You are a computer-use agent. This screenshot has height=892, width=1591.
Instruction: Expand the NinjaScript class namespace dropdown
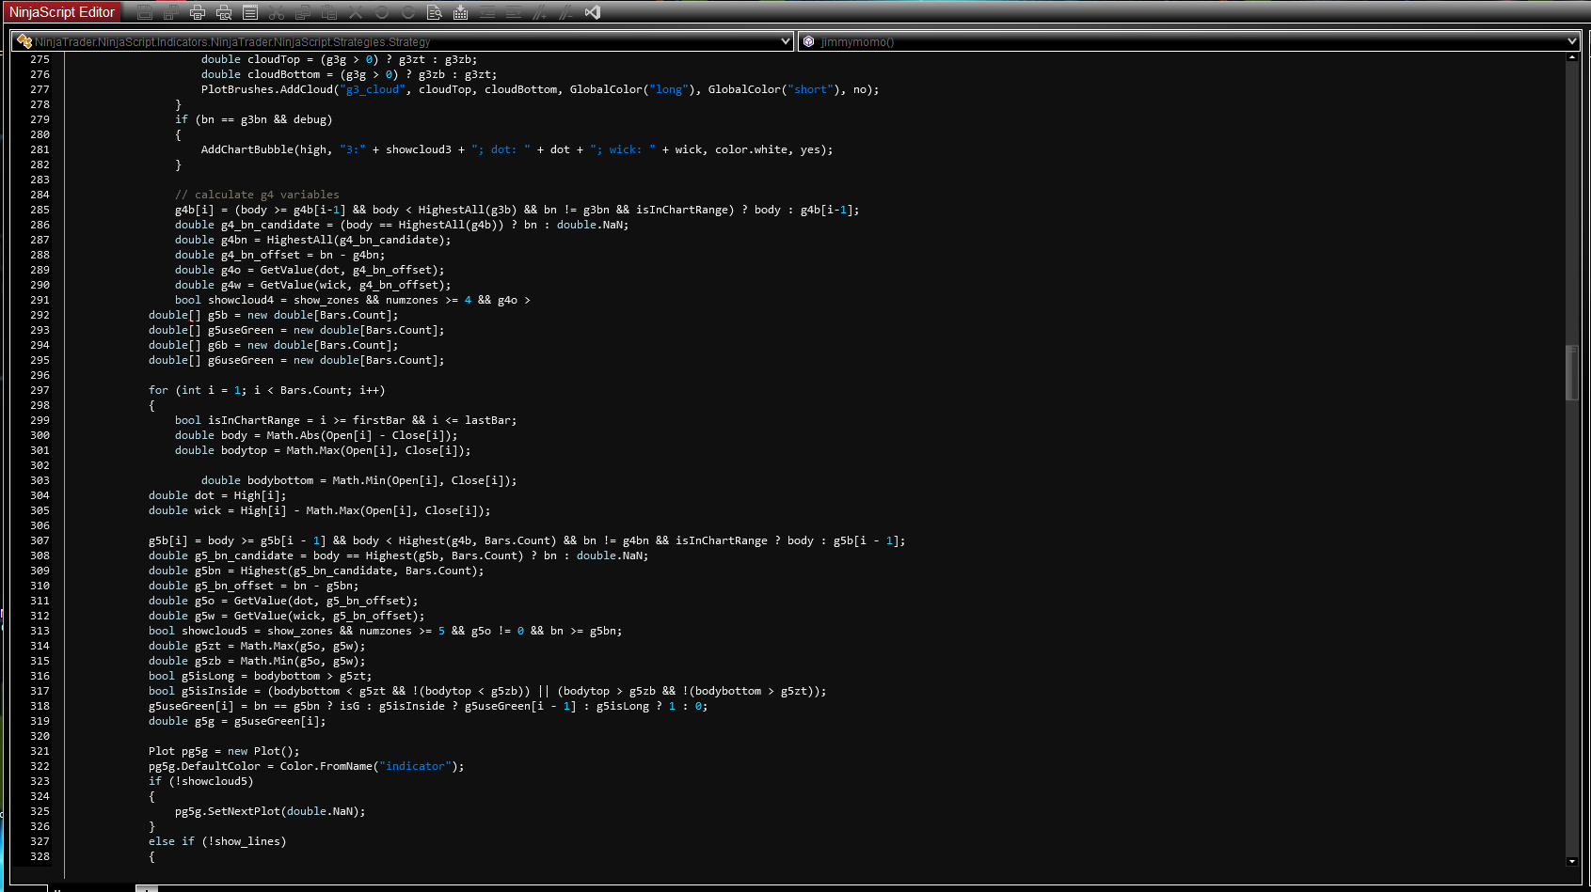pos(786,41)
